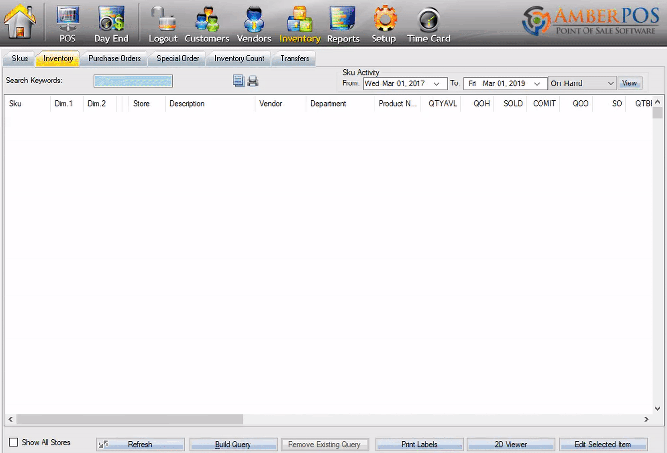Image resolution: width=667 pixels, height=453 pixels.
Task: Switch to Inventory Count tab
Action: coord(239,58)
